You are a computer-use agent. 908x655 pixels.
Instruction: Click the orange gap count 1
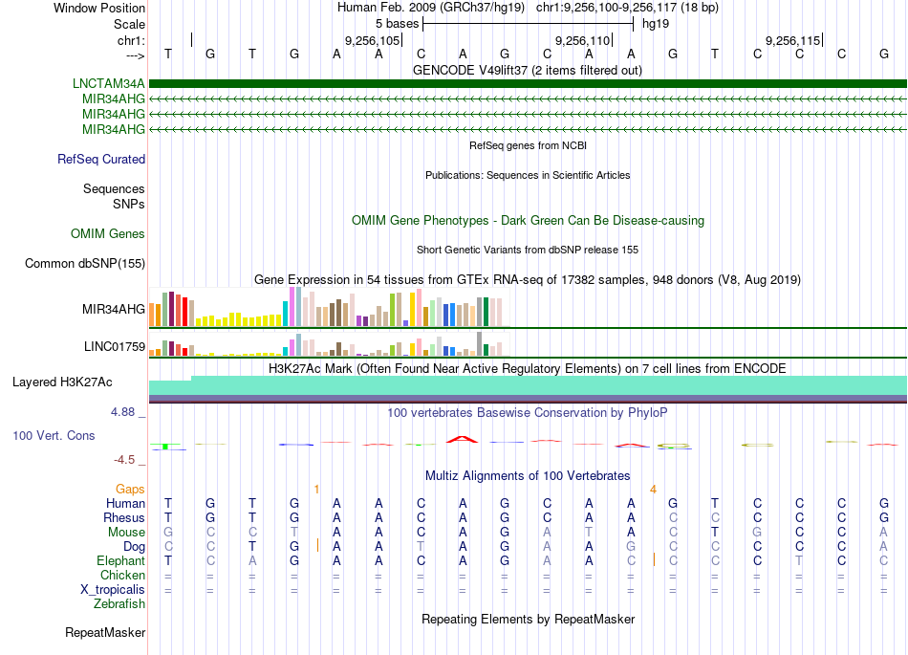click(x=316, y=490)
